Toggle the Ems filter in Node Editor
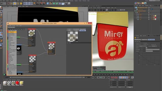Screen dimensions: 162x91 click(x=19, y=29)
